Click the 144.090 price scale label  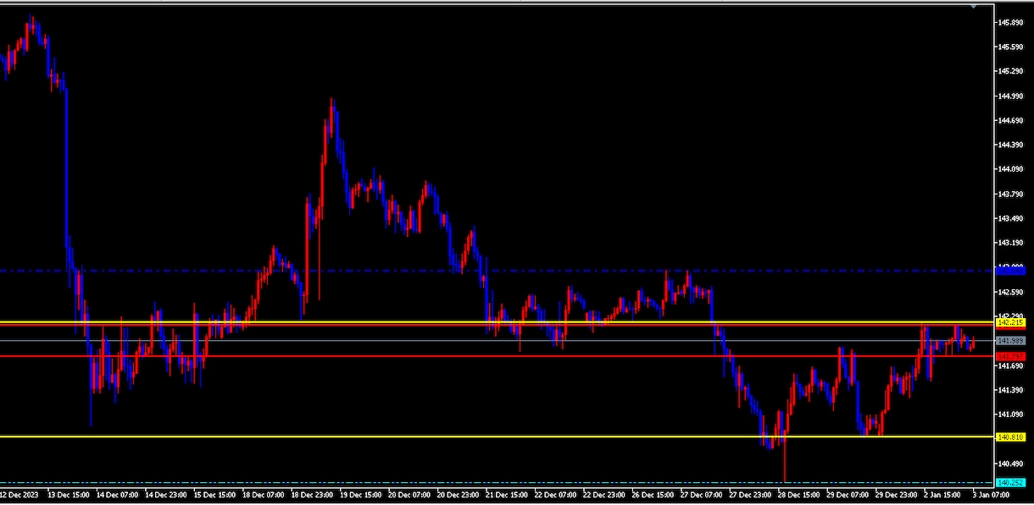click(1011, 170)
